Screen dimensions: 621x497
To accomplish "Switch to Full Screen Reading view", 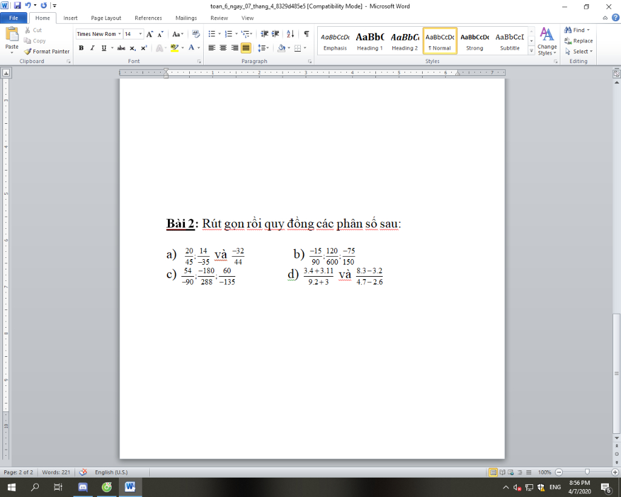I will coord(502,472).
